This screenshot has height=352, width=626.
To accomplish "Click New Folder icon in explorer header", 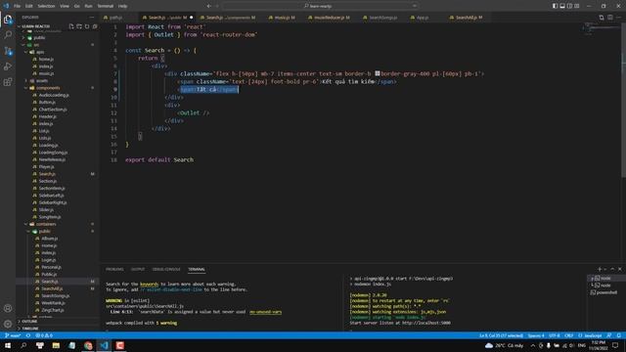I will coord(79,26).
